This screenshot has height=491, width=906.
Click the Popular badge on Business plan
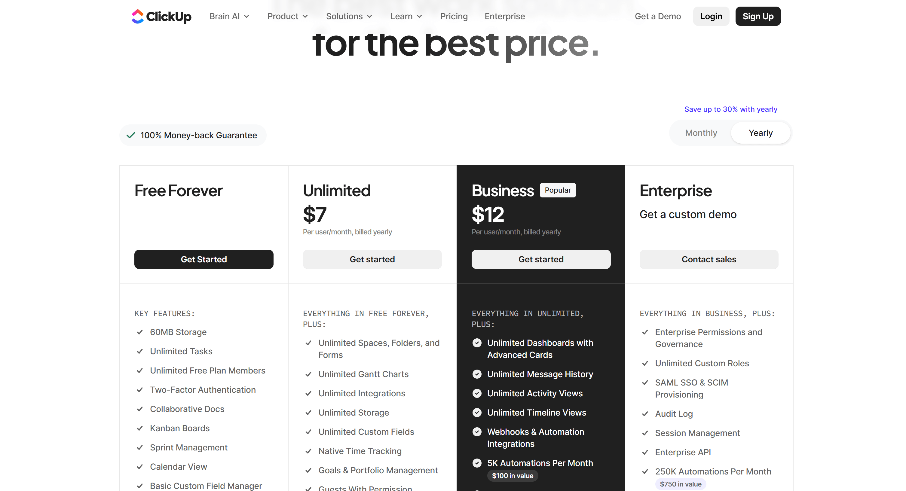[557, 190]
